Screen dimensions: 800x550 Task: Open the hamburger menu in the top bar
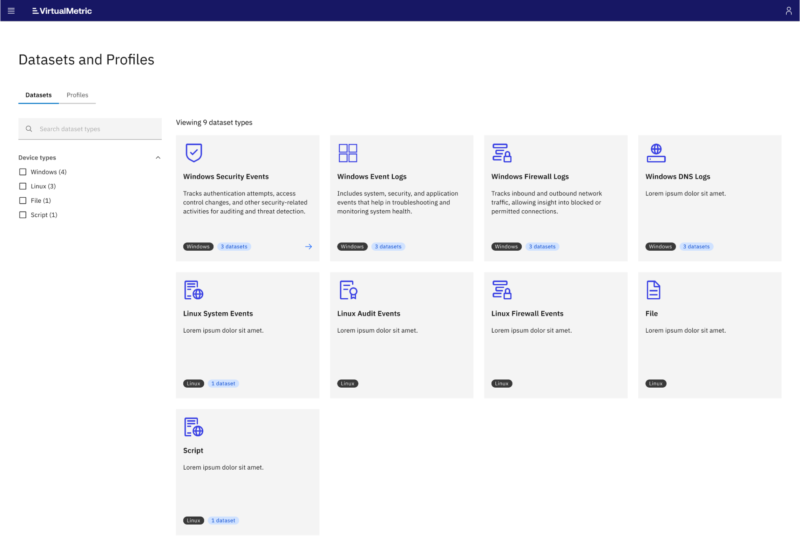tap(11, 10)
